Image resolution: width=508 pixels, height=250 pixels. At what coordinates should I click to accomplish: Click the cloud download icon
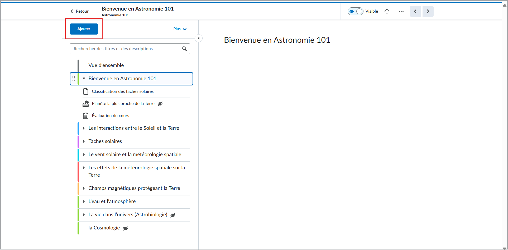387,11
